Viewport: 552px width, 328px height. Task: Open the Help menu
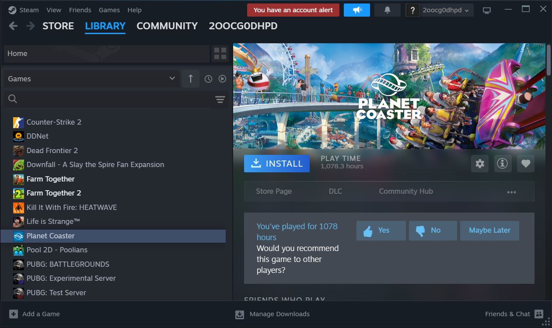point(134,10)
